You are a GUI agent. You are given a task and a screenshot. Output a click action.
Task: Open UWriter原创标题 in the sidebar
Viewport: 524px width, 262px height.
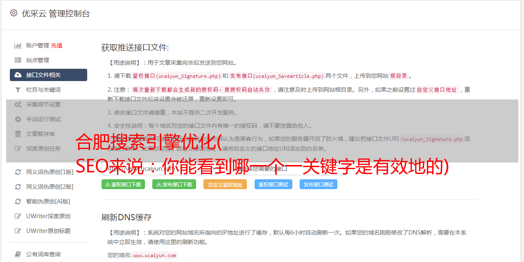[x=48, y=231]
